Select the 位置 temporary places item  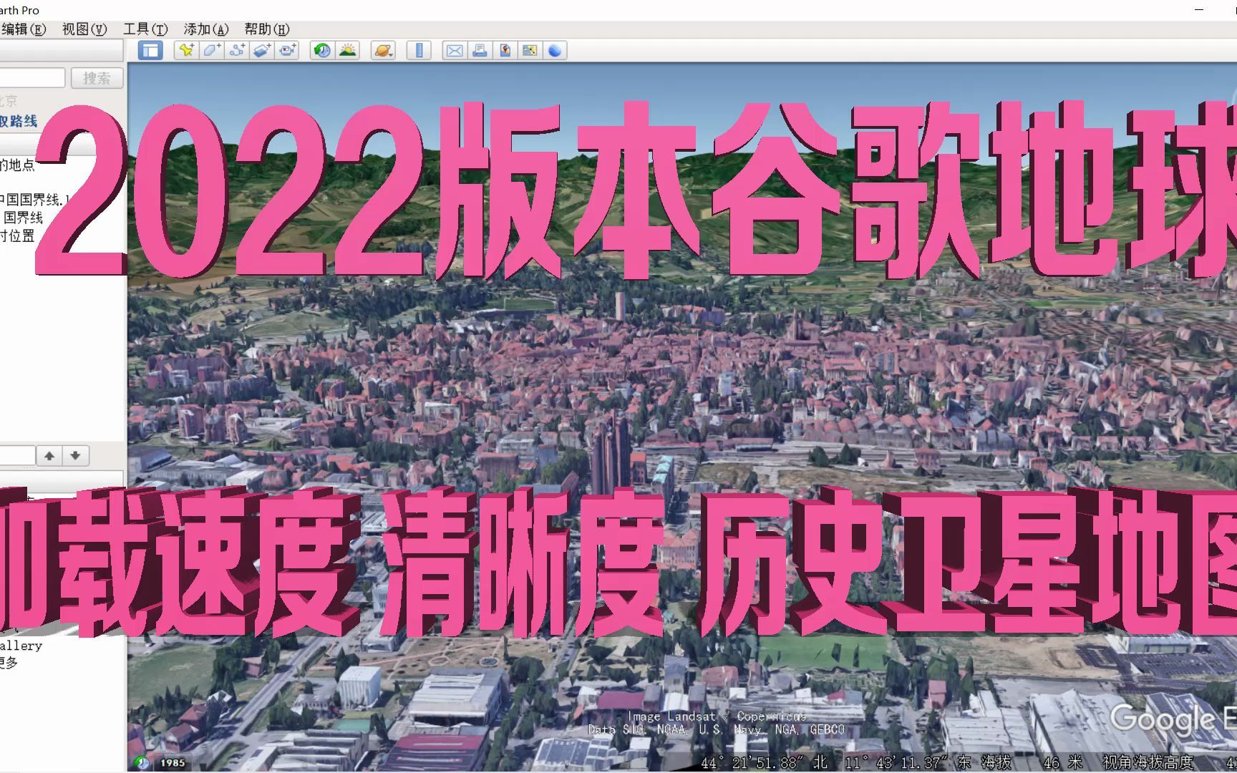point(17,235)
